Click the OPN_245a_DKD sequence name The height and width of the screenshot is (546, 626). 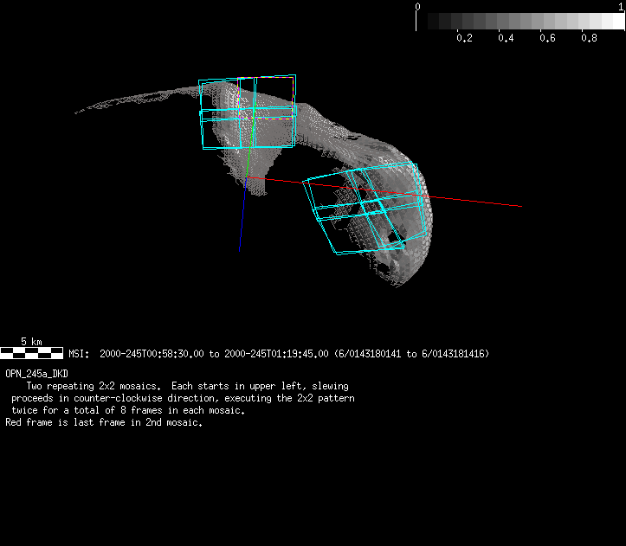pyautogui.click(x=36, y=373)
